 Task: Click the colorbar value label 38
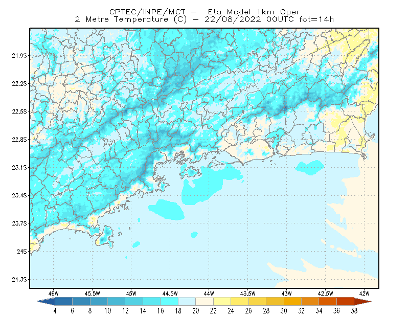(x=354, y=311)
